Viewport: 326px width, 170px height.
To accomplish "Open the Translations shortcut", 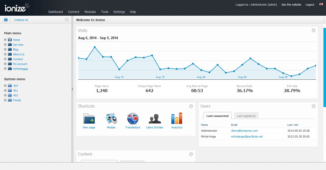I will (133, 119).
